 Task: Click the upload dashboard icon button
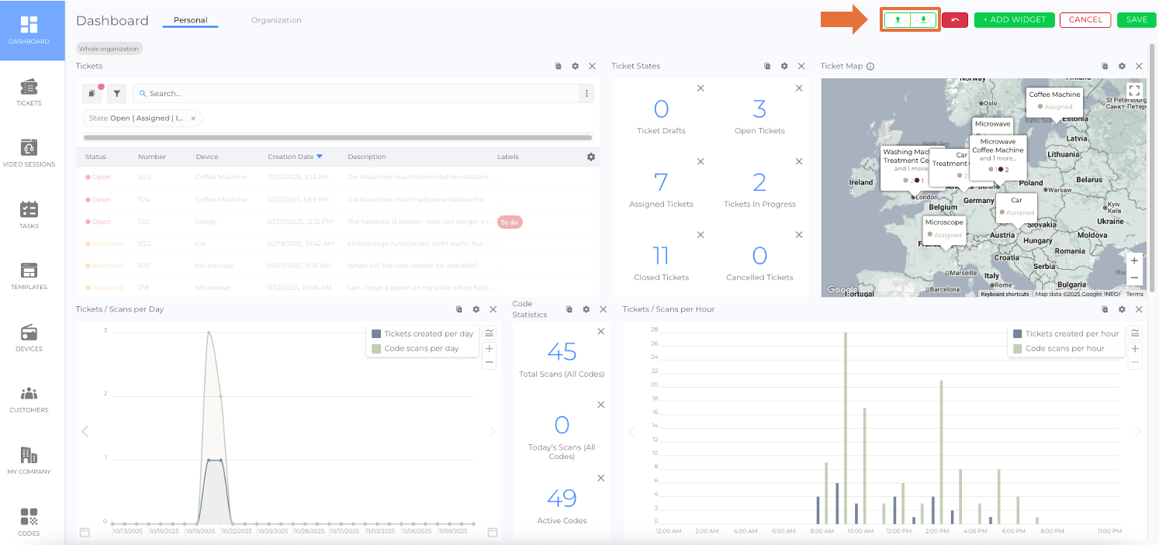tap(898, 20)
